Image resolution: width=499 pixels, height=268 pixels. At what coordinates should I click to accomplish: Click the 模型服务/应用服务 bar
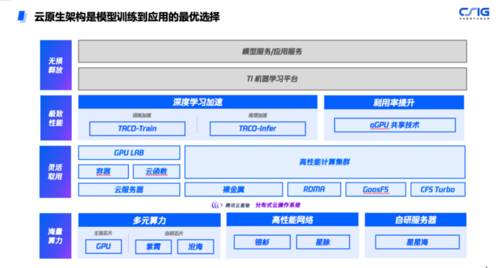[272, 51]
